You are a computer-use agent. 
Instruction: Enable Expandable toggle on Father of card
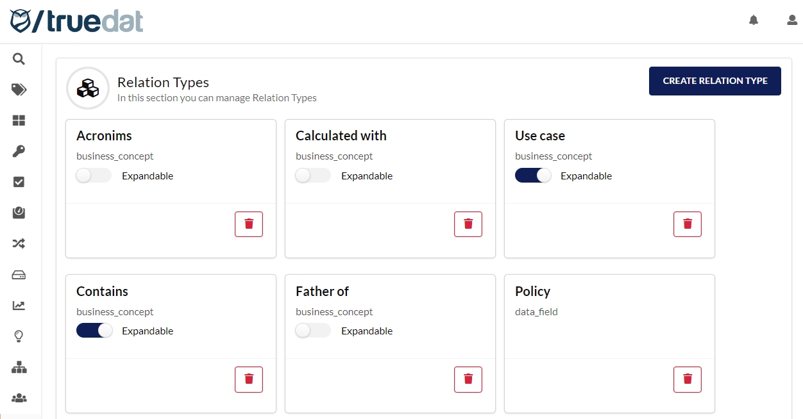pos(312,331)
